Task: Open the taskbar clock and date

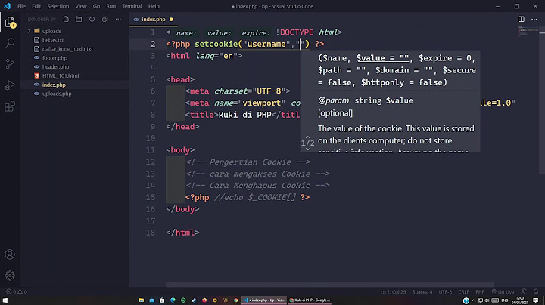Action: [520, 300]
